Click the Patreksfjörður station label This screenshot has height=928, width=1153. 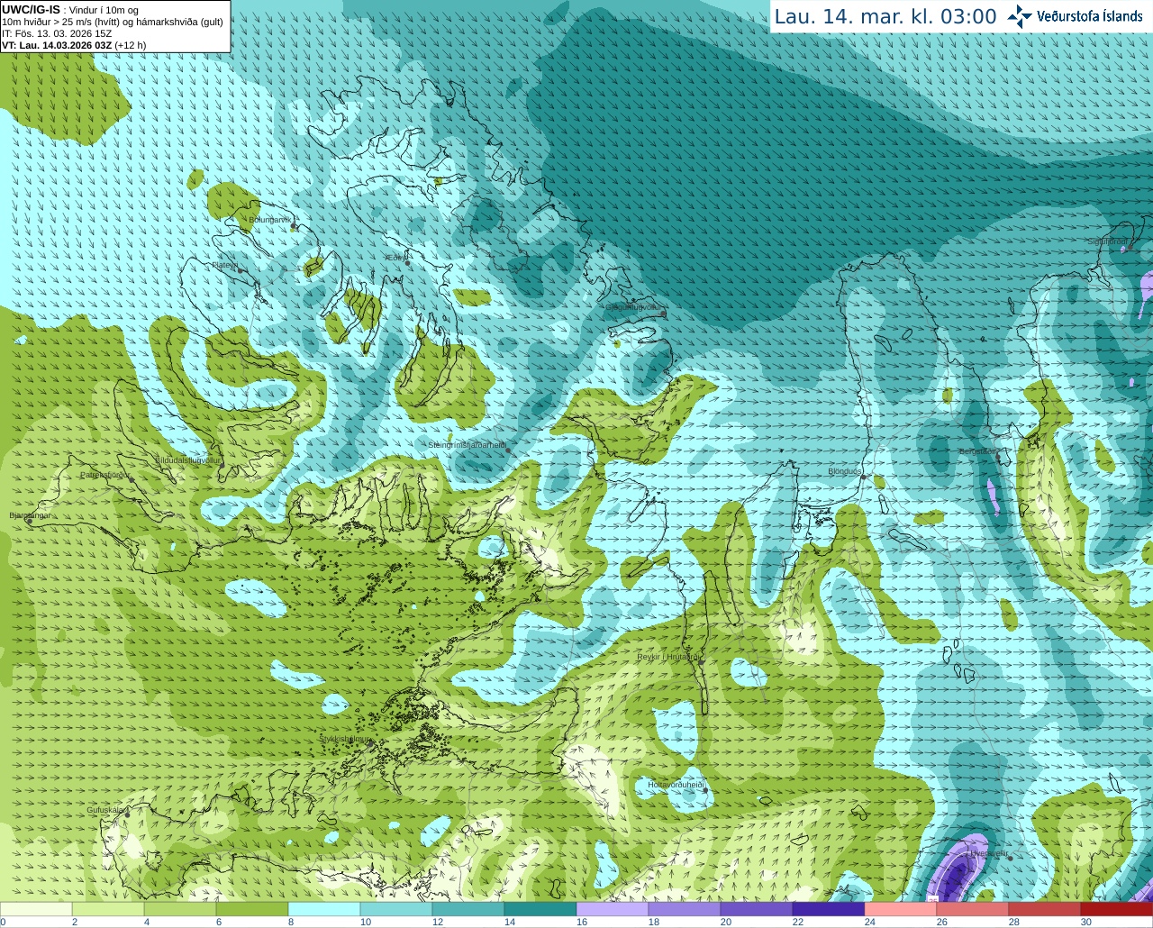point(104,475)
